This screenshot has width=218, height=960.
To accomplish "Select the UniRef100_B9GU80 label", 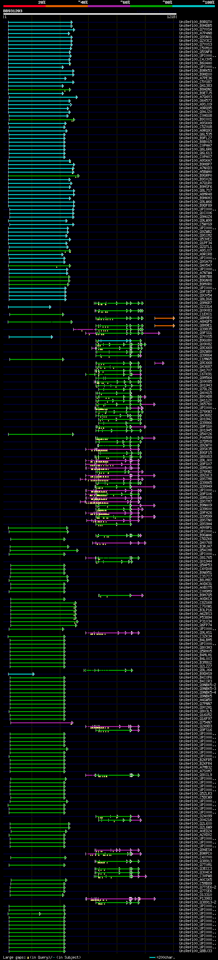I will click(196, 340).
